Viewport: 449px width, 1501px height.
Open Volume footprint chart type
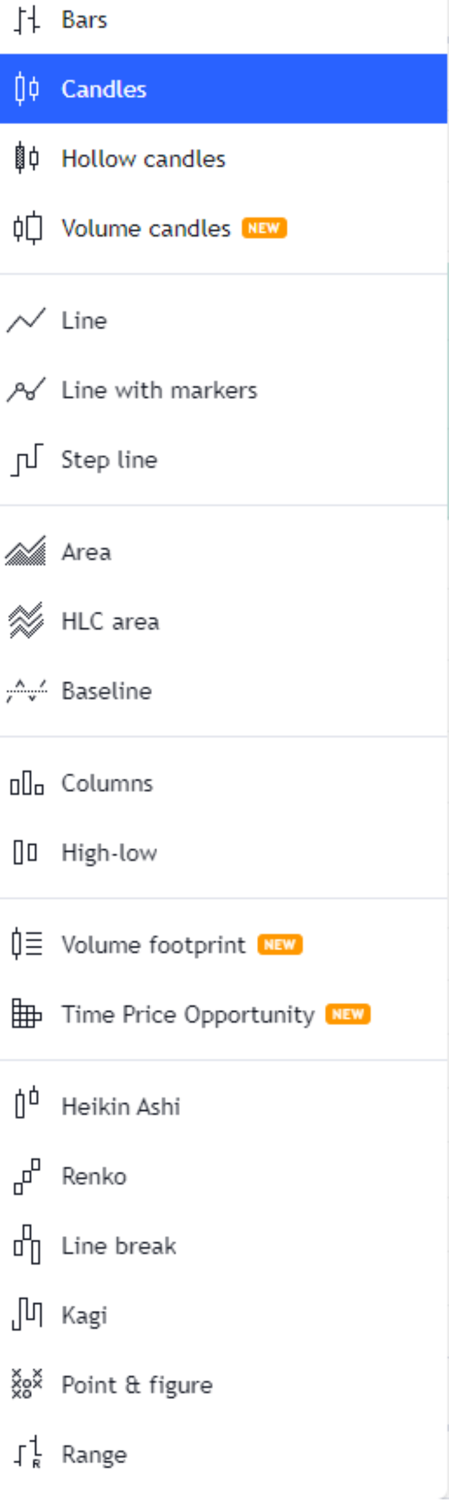click(x=153, y=944)
